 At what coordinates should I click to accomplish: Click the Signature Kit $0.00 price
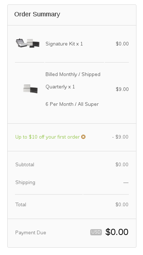(122, 44)
